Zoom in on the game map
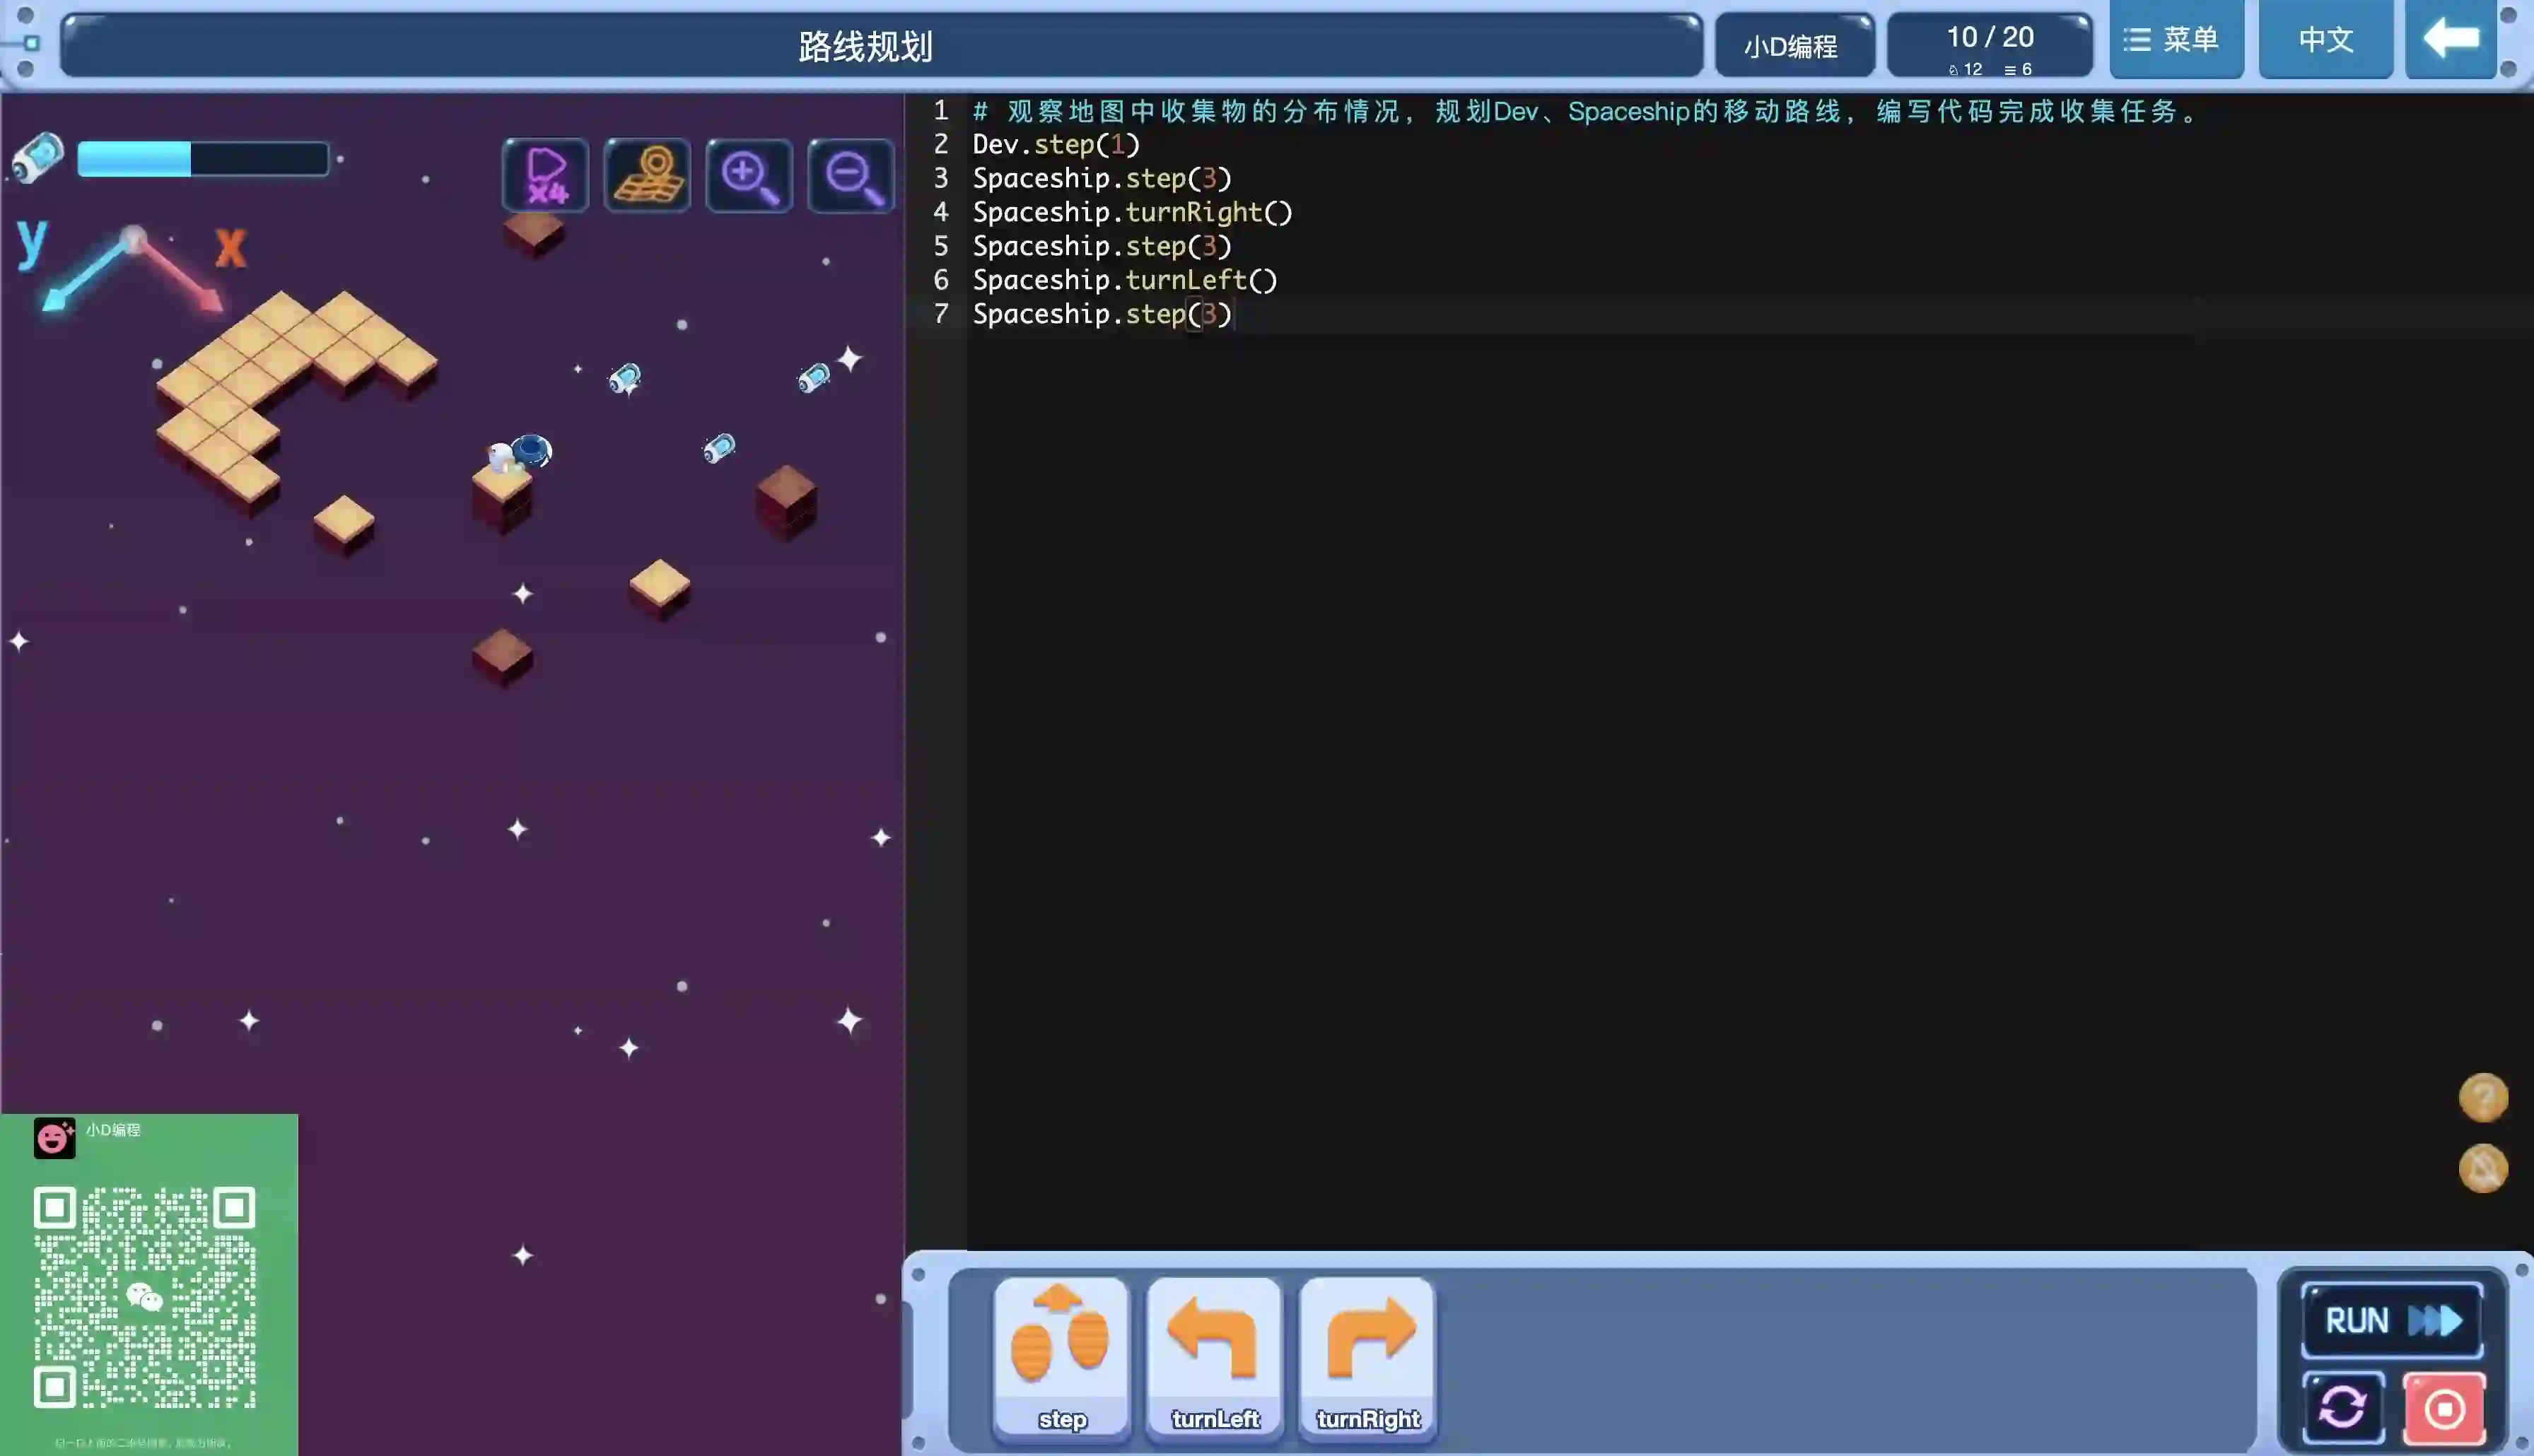 point(749,176)
